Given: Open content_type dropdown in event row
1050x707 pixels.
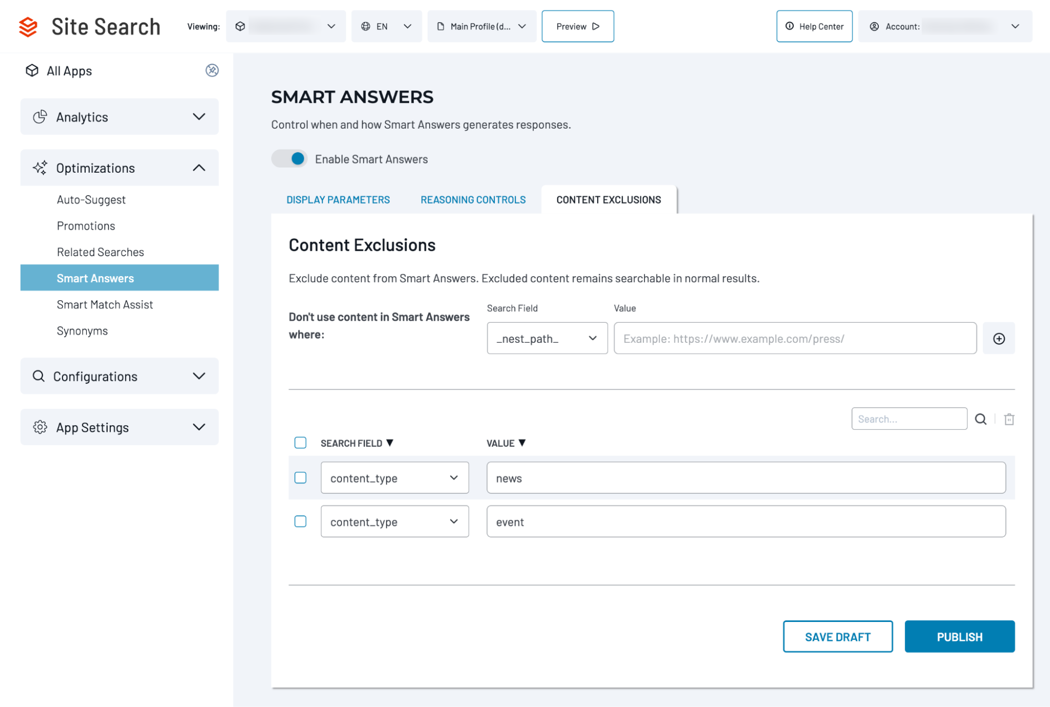Looking at the screenshot, I should point(394,521).
